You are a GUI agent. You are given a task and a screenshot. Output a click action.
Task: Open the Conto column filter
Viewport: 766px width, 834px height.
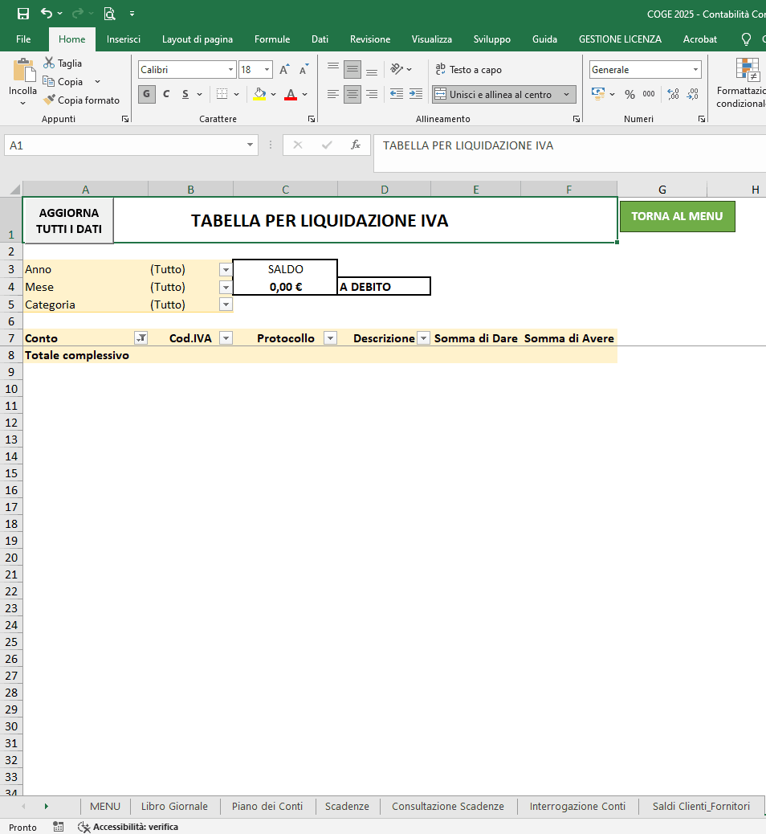coord(141,337)
